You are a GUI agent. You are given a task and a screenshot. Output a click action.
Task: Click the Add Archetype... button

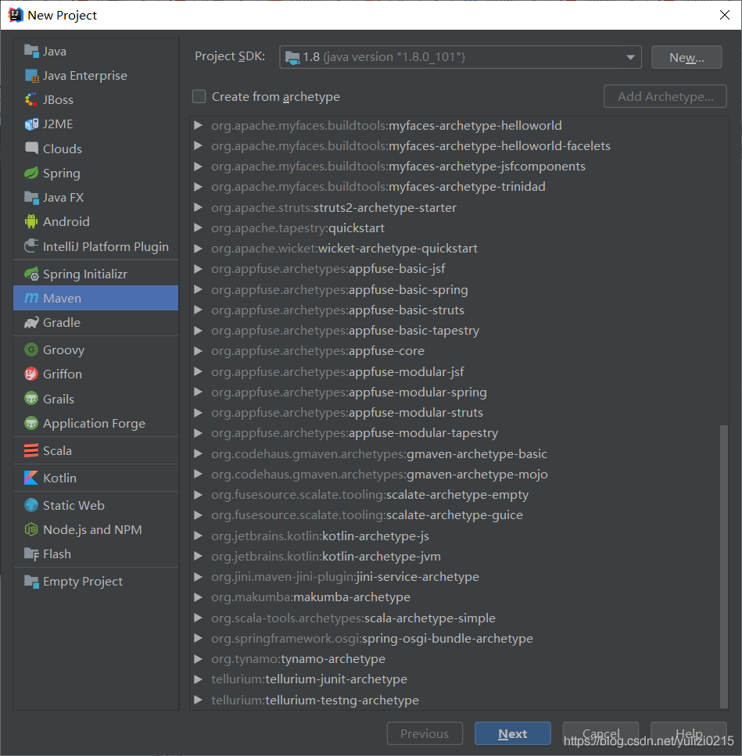coord(665,96)
